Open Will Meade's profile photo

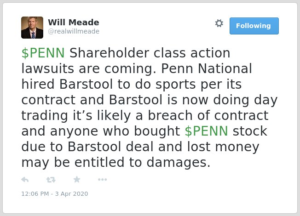[x=32, y=28]
